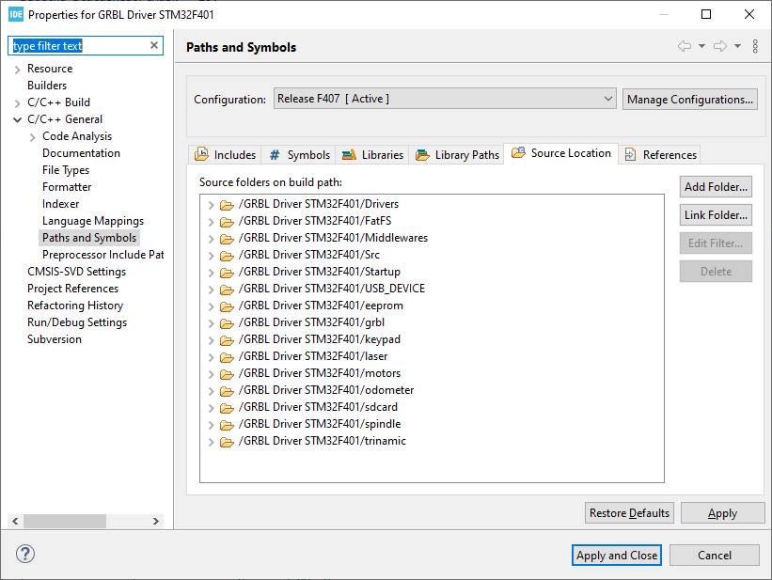Expand the sdcard source folder entry

coord(211,408)
